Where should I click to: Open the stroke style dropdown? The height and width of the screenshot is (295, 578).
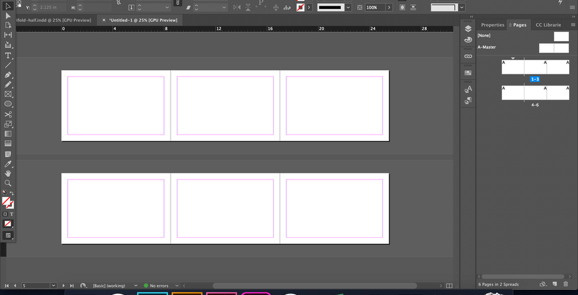coord(349,7)
